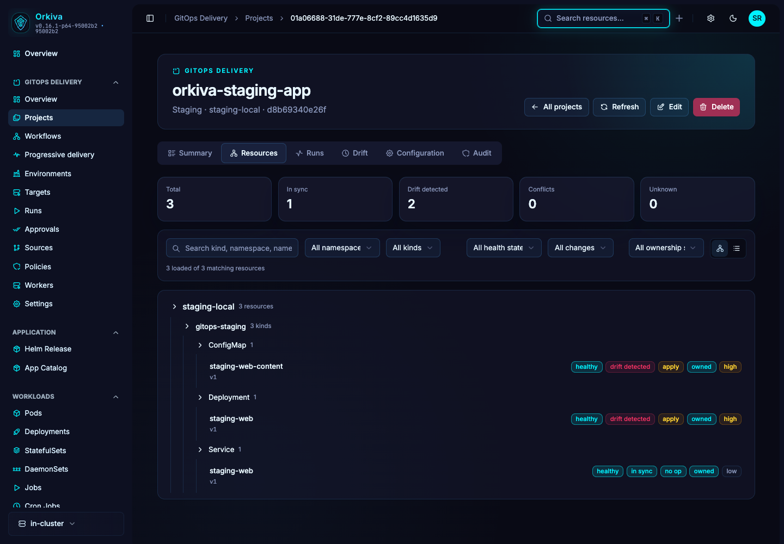Switch to the Configuration tab
Viewport: 784px width, 544px height.
click(x=415, y=153)
